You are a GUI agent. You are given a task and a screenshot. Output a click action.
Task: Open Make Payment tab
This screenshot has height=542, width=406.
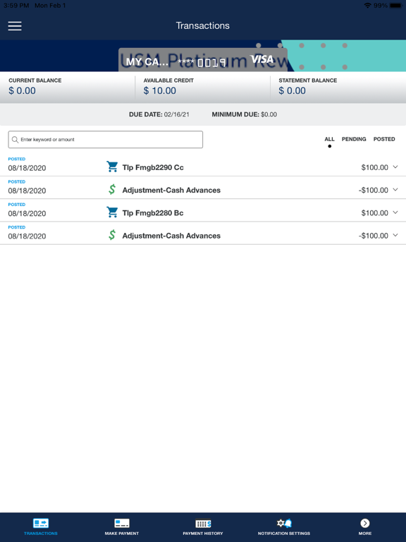(122, 526)
